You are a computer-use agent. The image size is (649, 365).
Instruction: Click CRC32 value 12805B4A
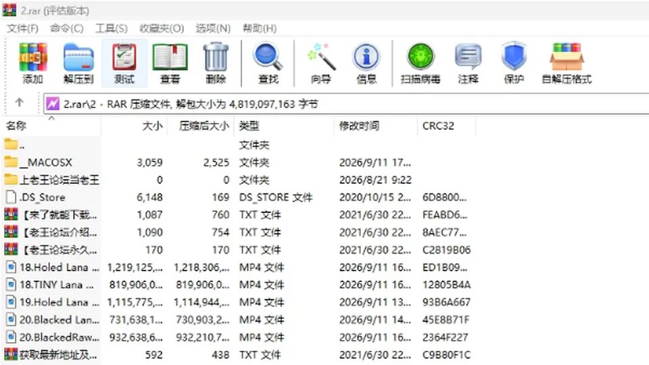tap(446, 285)
